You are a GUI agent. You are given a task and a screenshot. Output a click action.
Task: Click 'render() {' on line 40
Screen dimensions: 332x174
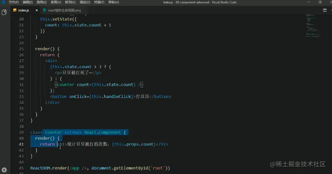(47, 138)
